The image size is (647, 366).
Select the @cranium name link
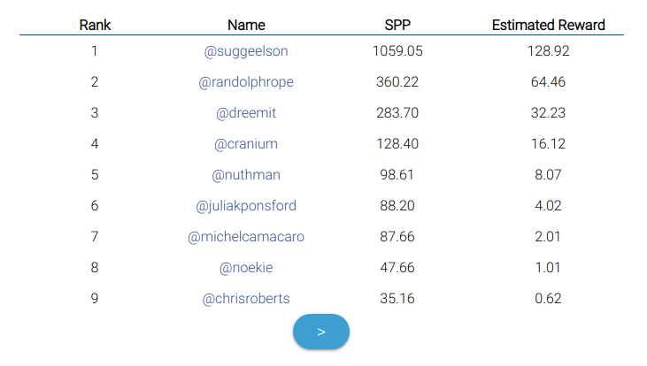click(x=246, y=144)
